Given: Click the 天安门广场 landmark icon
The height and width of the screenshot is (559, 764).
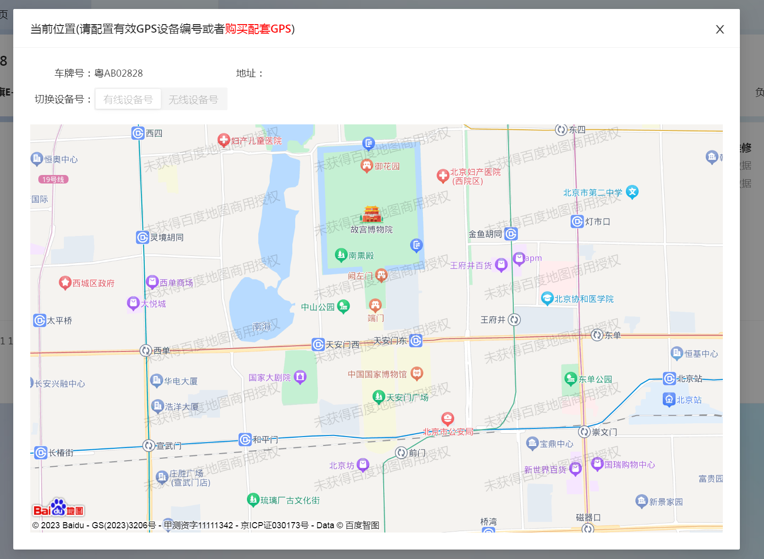Looking at the screenshot, I should click(x=378, y=396).
